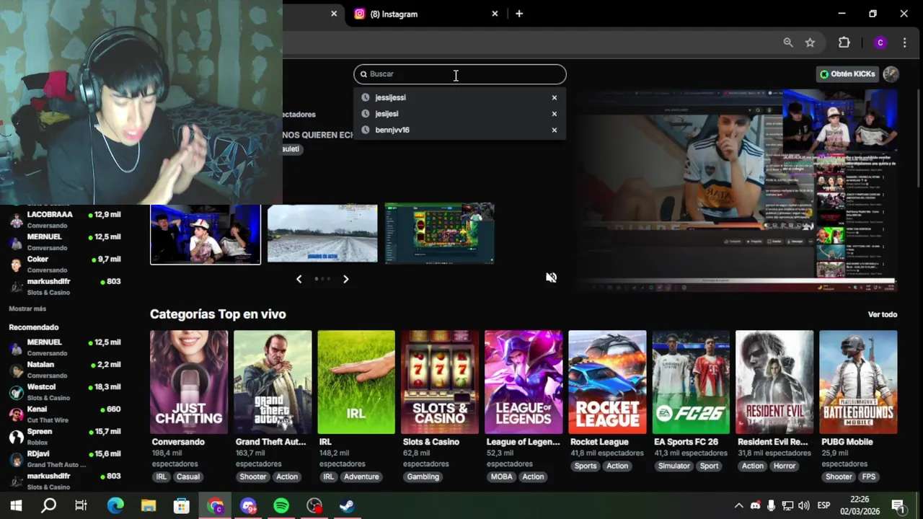This screenshot has width=923, height=519.
Task: Open a new browser tab
Action: (519, 14)
